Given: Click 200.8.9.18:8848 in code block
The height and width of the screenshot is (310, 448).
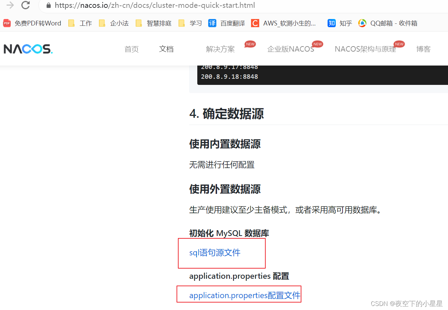Looking at the screenshot, I should pos(230,77).
